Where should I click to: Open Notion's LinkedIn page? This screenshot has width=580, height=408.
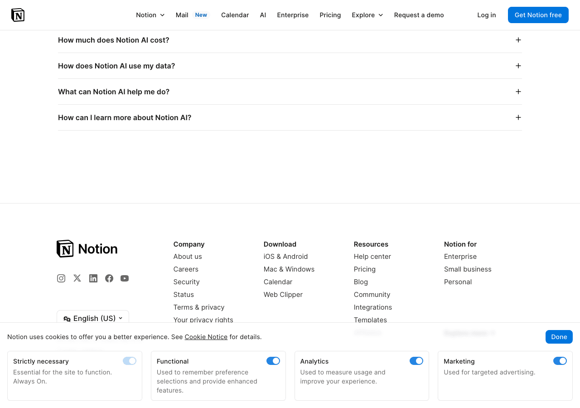click(93, 278)
